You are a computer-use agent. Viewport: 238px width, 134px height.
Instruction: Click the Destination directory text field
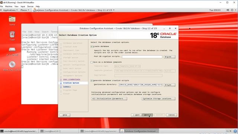(141, 85)
